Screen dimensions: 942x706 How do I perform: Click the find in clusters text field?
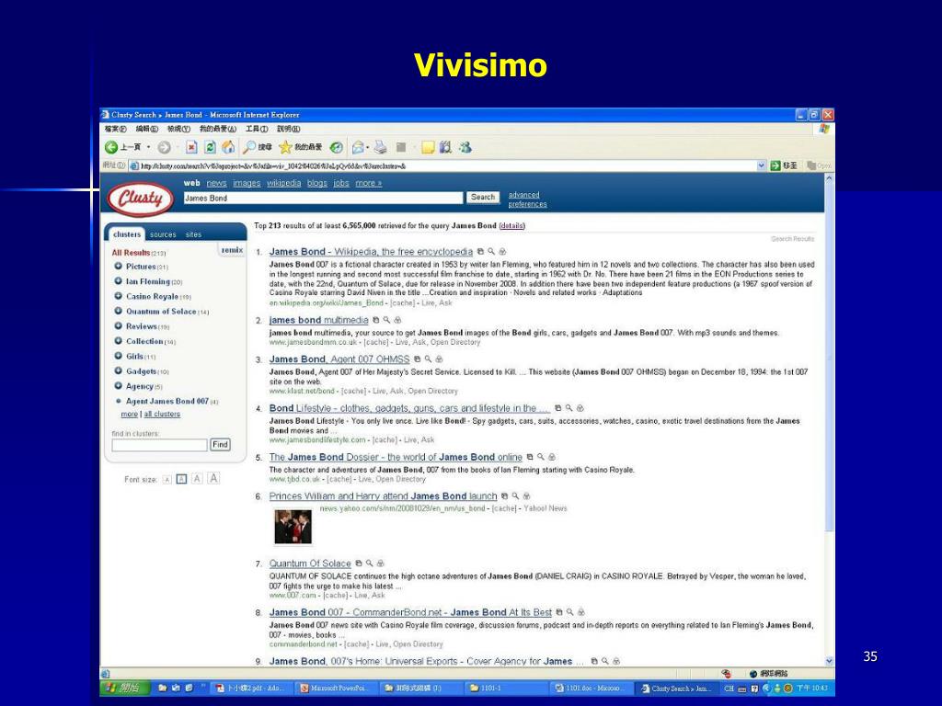[x=159, y=445]
